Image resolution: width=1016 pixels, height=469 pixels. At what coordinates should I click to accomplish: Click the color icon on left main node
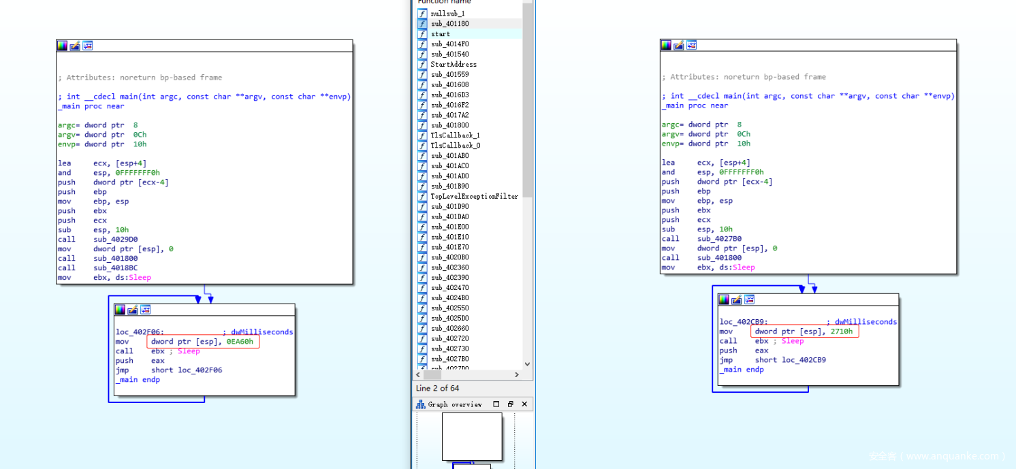pos(63,46)
